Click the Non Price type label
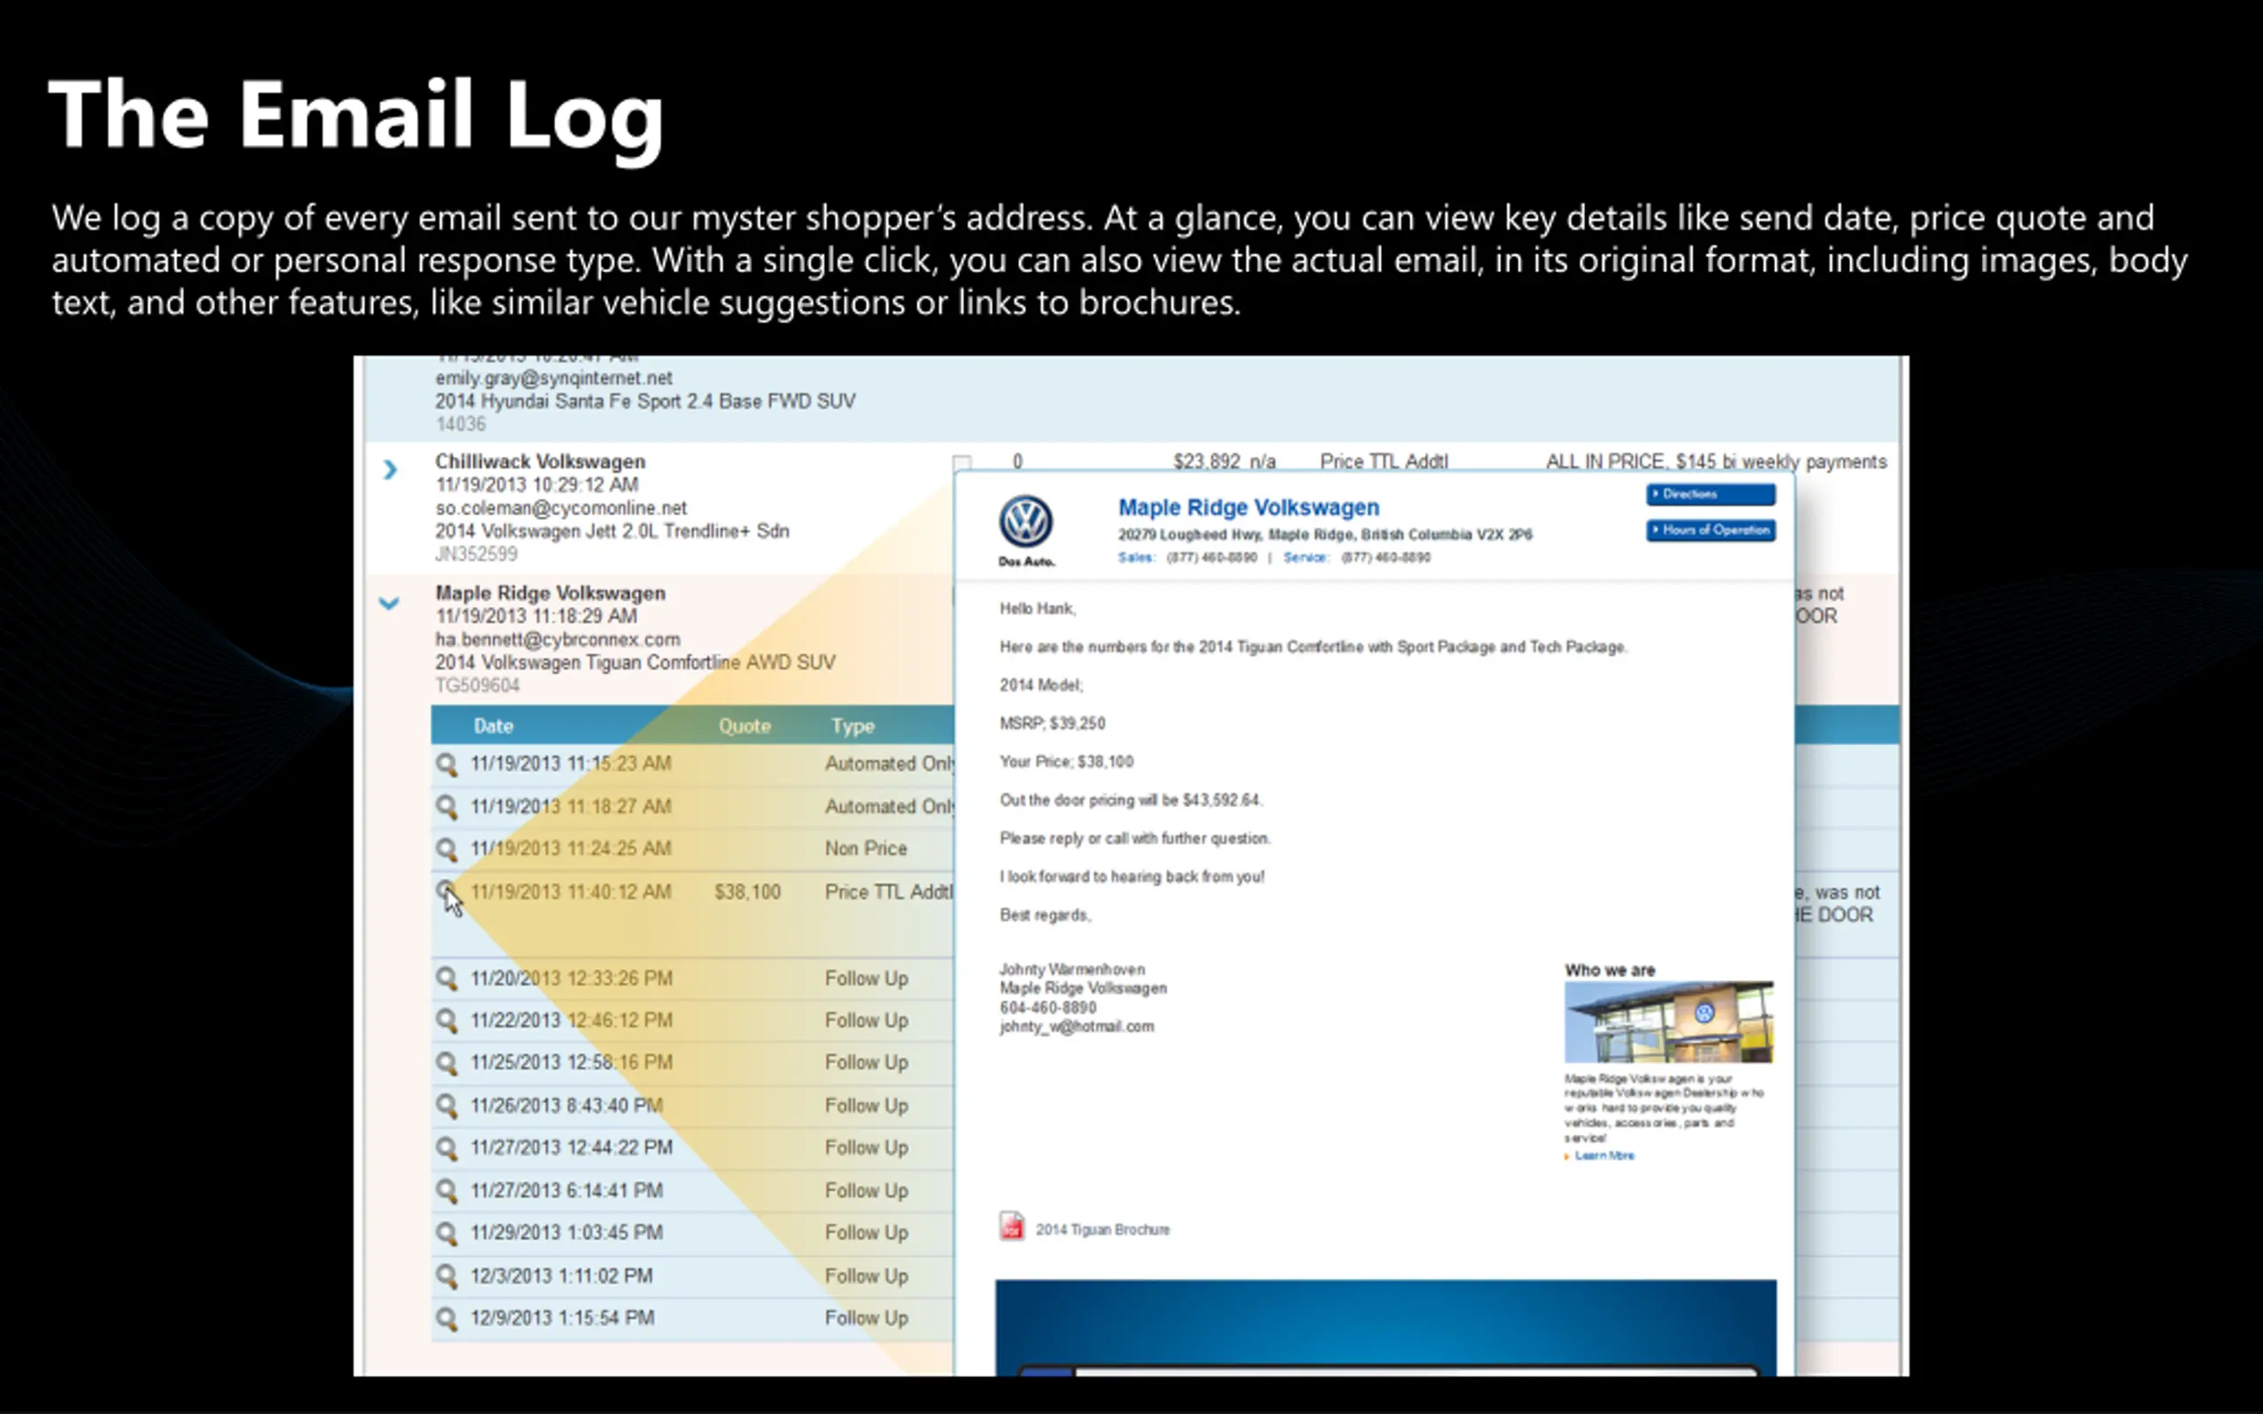The image size is (2263, 1414). pyautogui.click(x=866, y=849)
